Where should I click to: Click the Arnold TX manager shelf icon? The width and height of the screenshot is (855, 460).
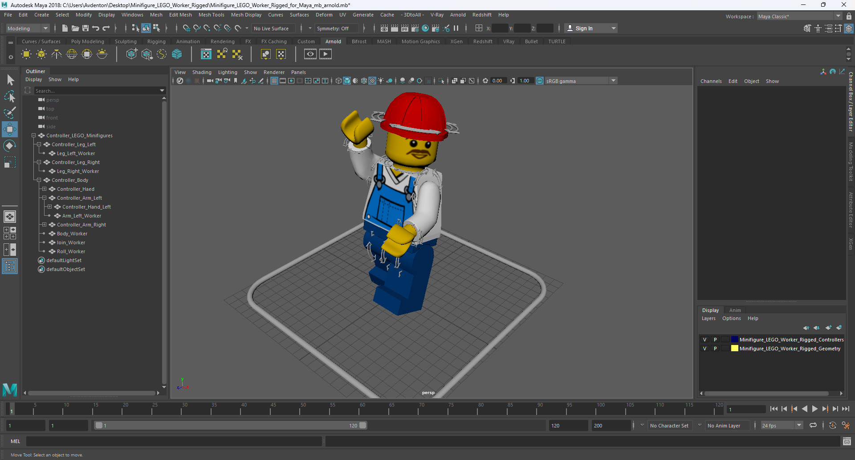click(x=206, y=54)
